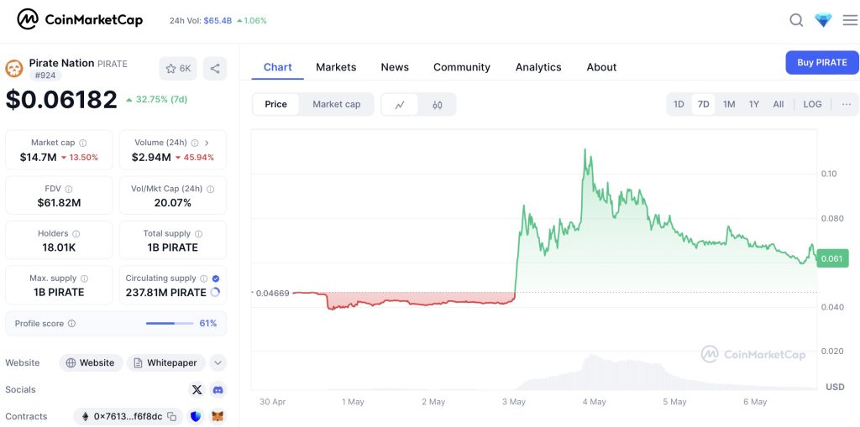This screenshot has height=427, width=860.
Task: Click the verified badge on Circulating supply
Action: click(216, 279)
